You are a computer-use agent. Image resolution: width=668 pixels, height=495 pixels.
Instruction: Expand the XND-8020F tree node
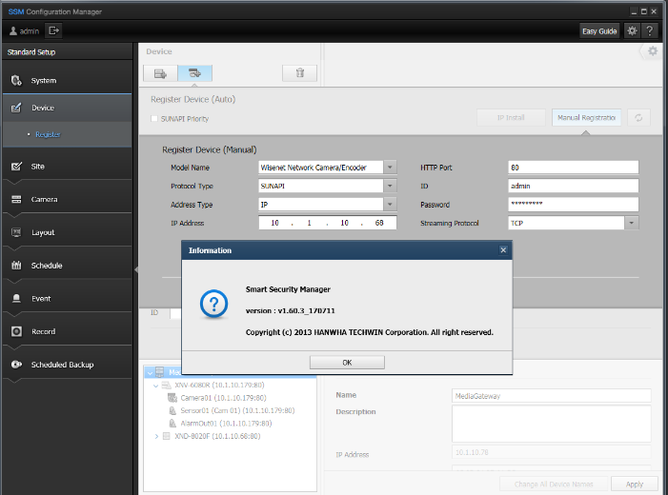click(x=156, y=436)
